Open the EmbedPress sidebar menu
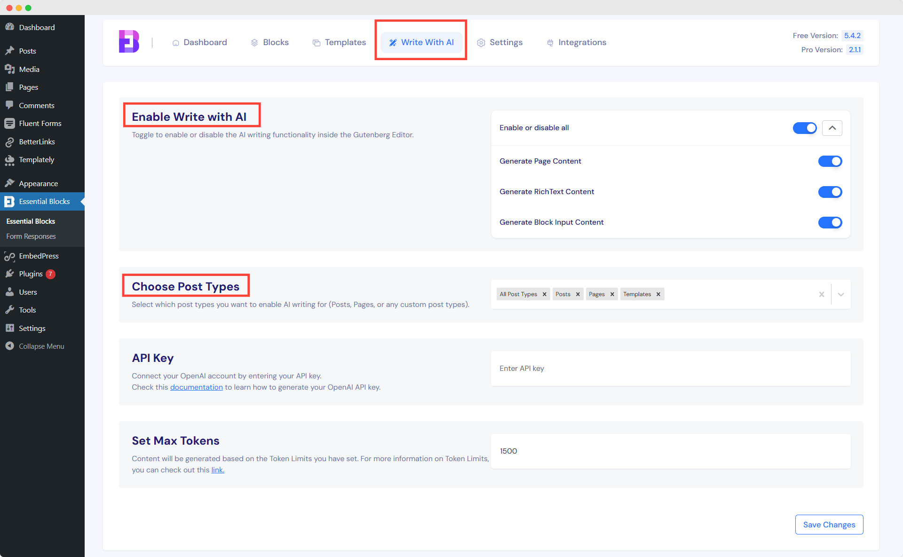 [x=39, y=256]
